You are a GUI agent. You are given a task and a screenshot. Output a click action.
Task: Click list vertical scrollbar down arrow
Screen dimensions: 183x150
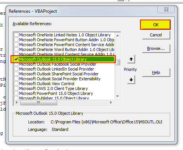click(118, 96)
